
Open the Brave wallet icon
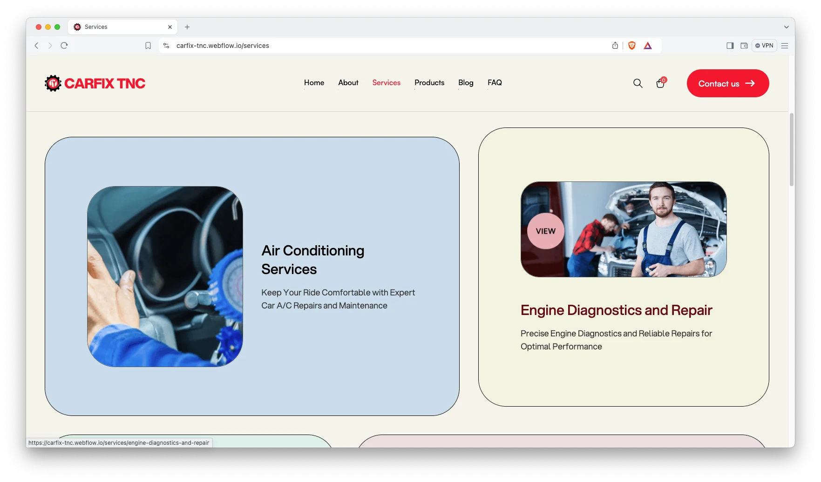pos(744,46)
